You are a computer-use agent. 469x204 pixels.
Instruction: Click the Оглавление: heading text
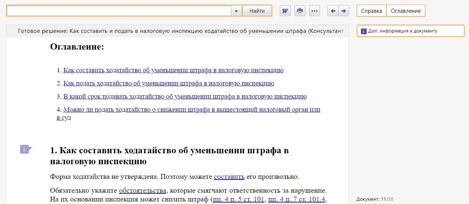(77, 47)
